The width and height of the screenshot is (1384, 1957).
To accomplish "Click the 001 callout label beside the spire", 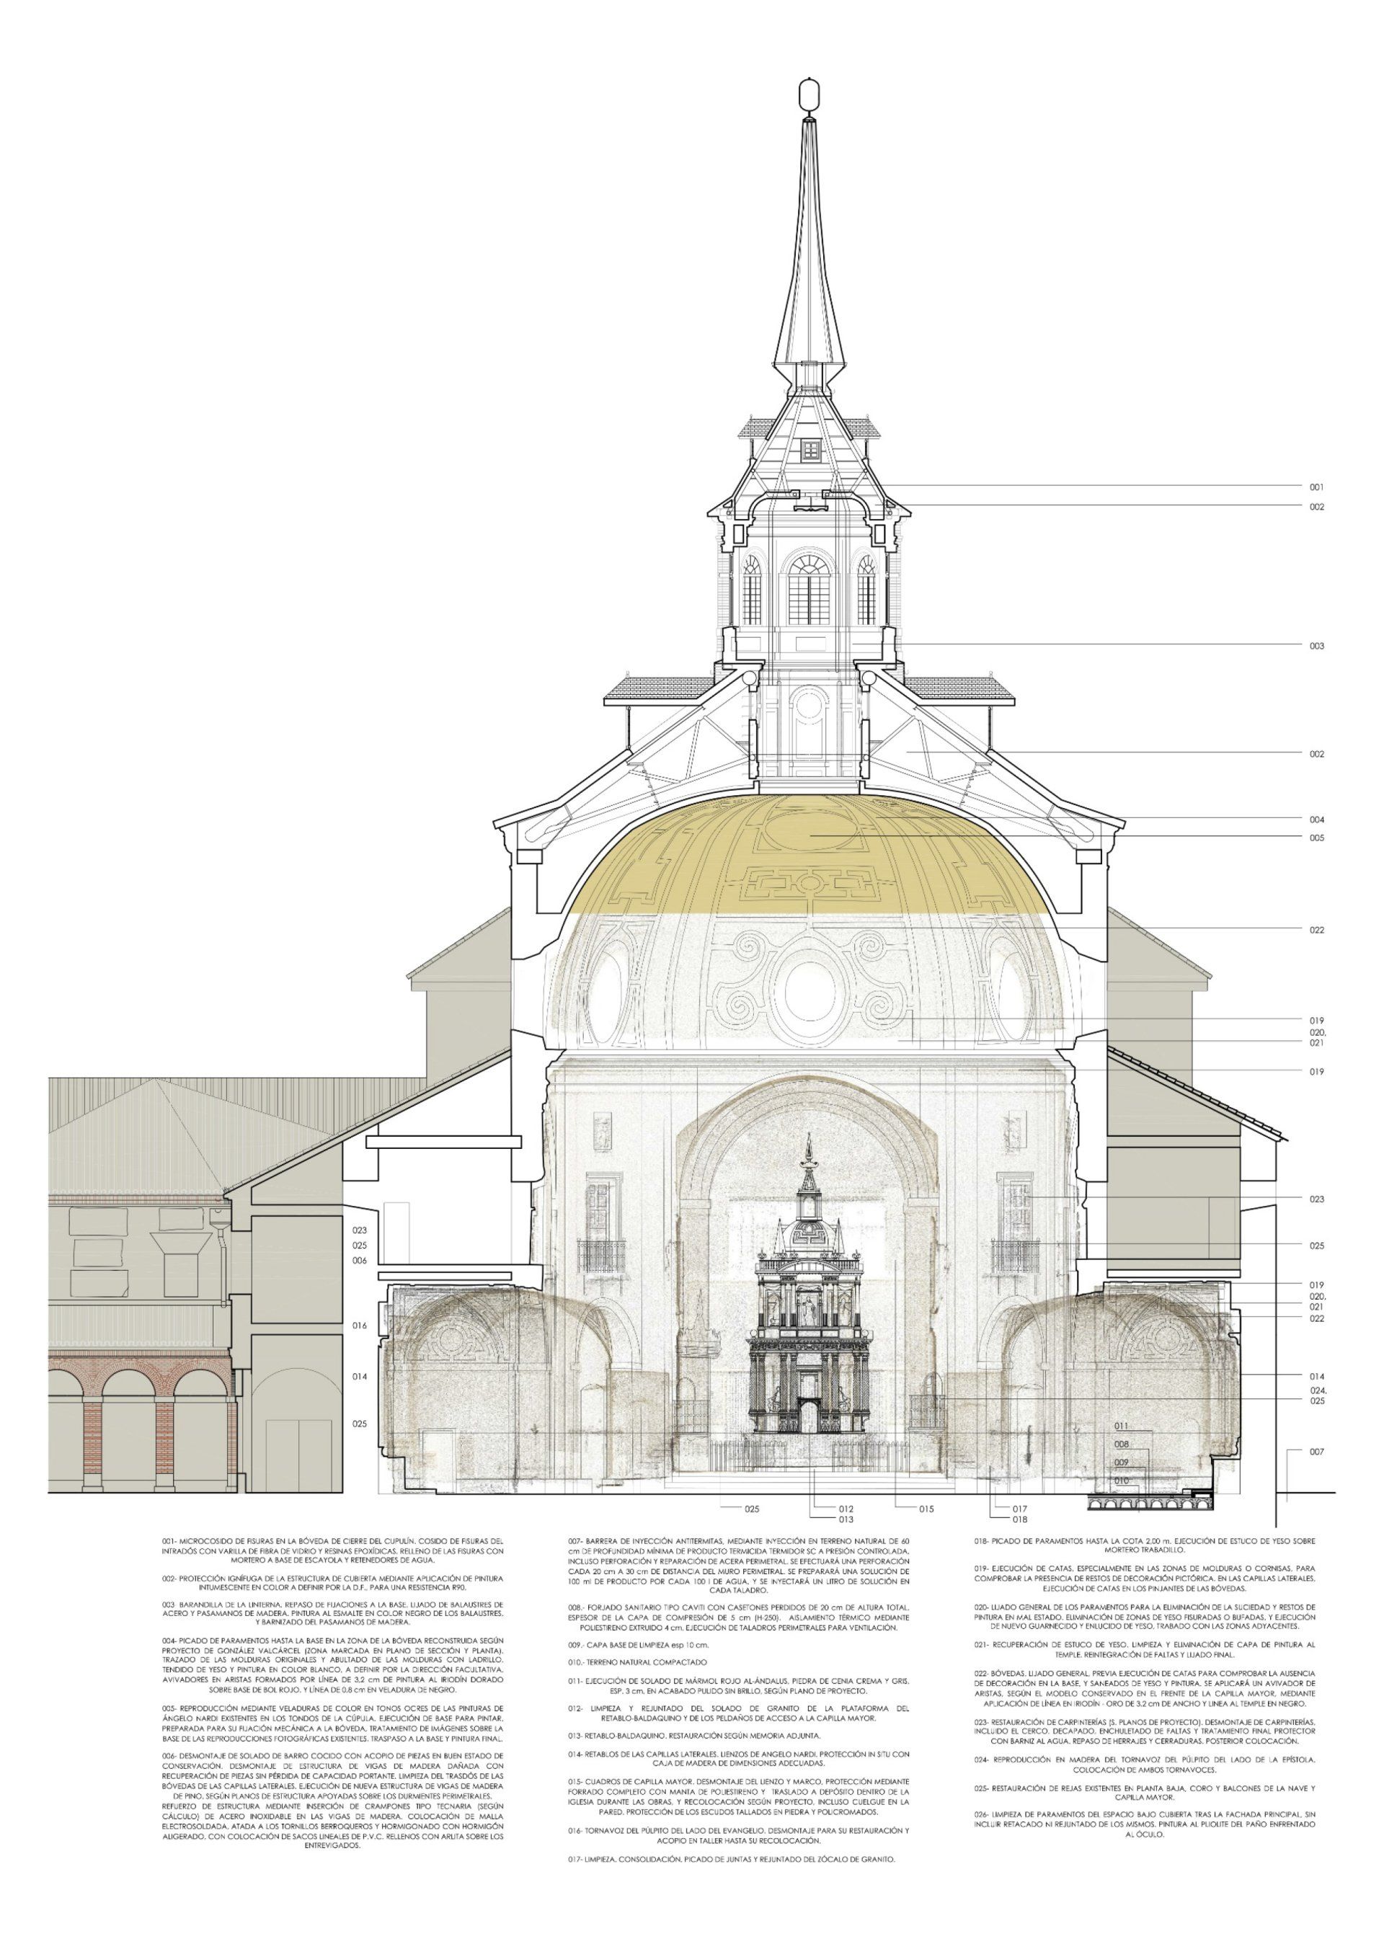I will pos(1317,487).
